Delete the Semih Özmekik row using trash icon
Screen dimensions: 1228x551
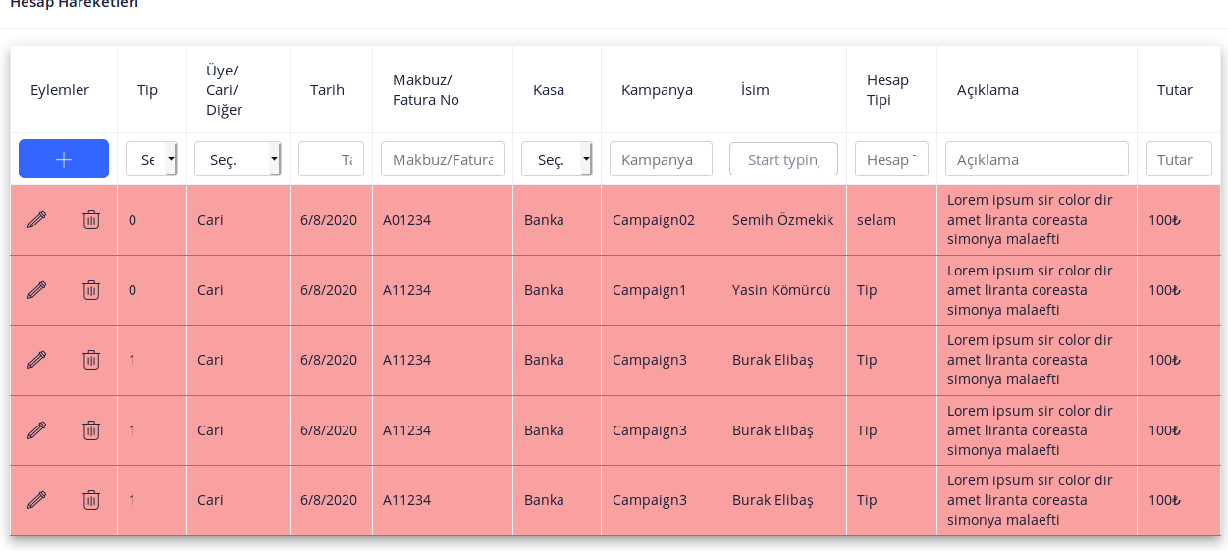91,220
